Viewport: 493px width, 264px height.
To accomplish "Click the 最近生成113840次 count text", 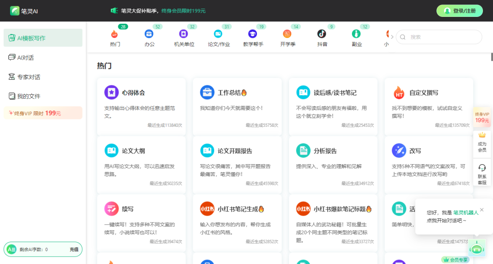I will pos(165,125).
